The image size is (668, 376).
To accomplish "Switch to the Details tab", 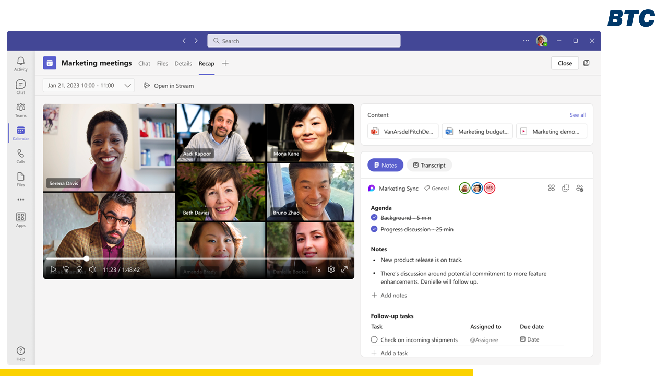I will point(183,63).
